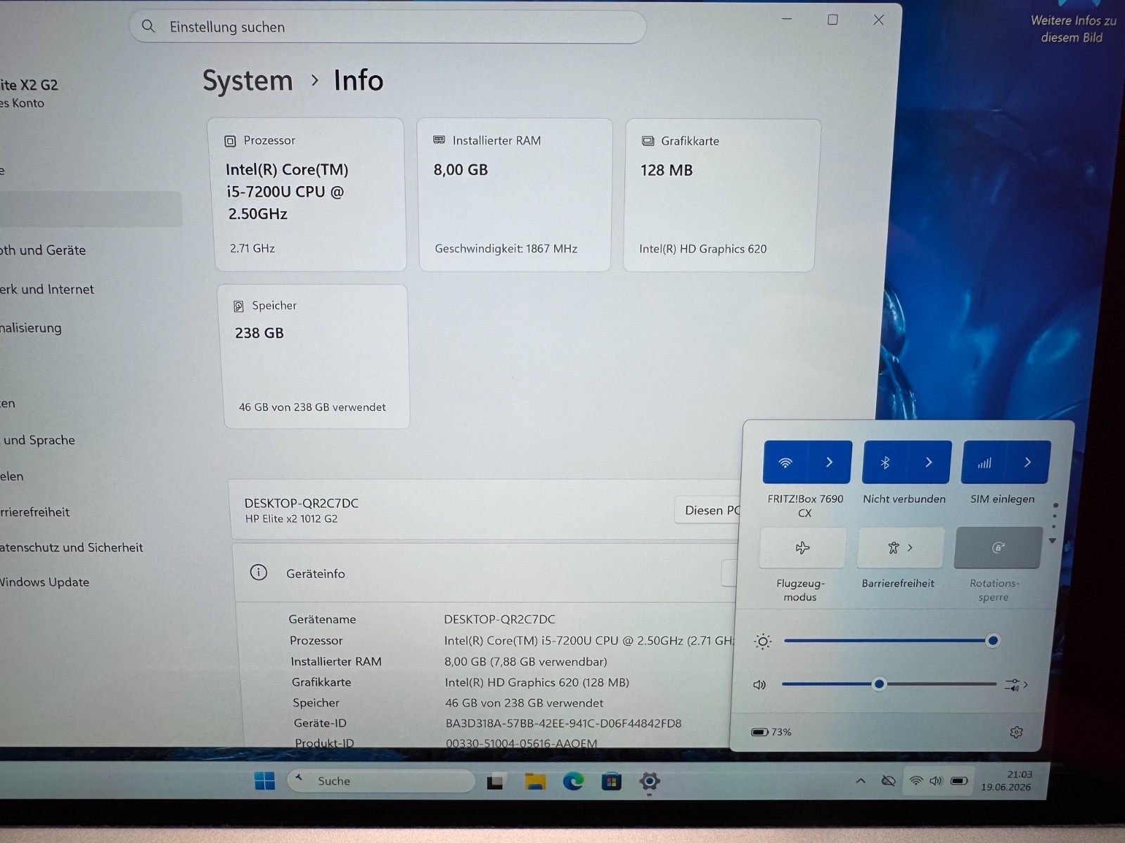Viewport: 1125px width, 843px height.
Task: Go back to System breadcrumb
Action: coord(247,81)
